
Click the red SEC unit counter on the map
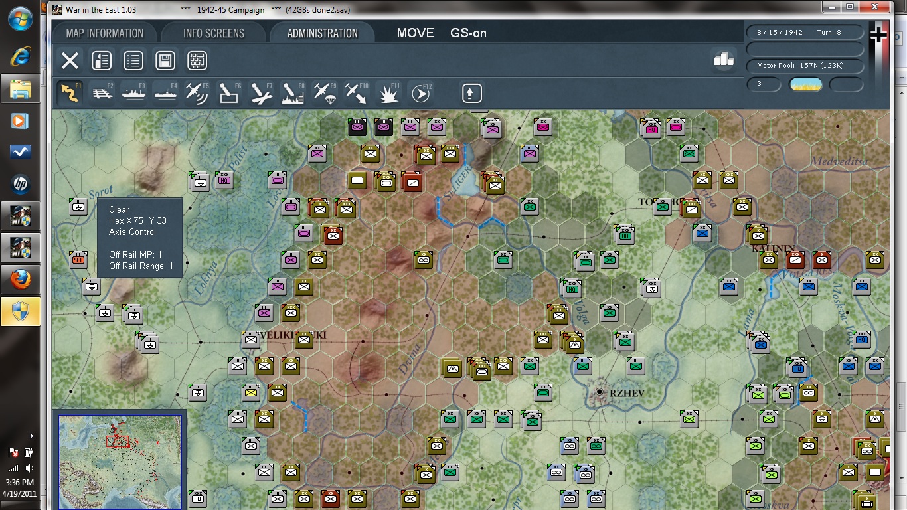click(78, 259)
